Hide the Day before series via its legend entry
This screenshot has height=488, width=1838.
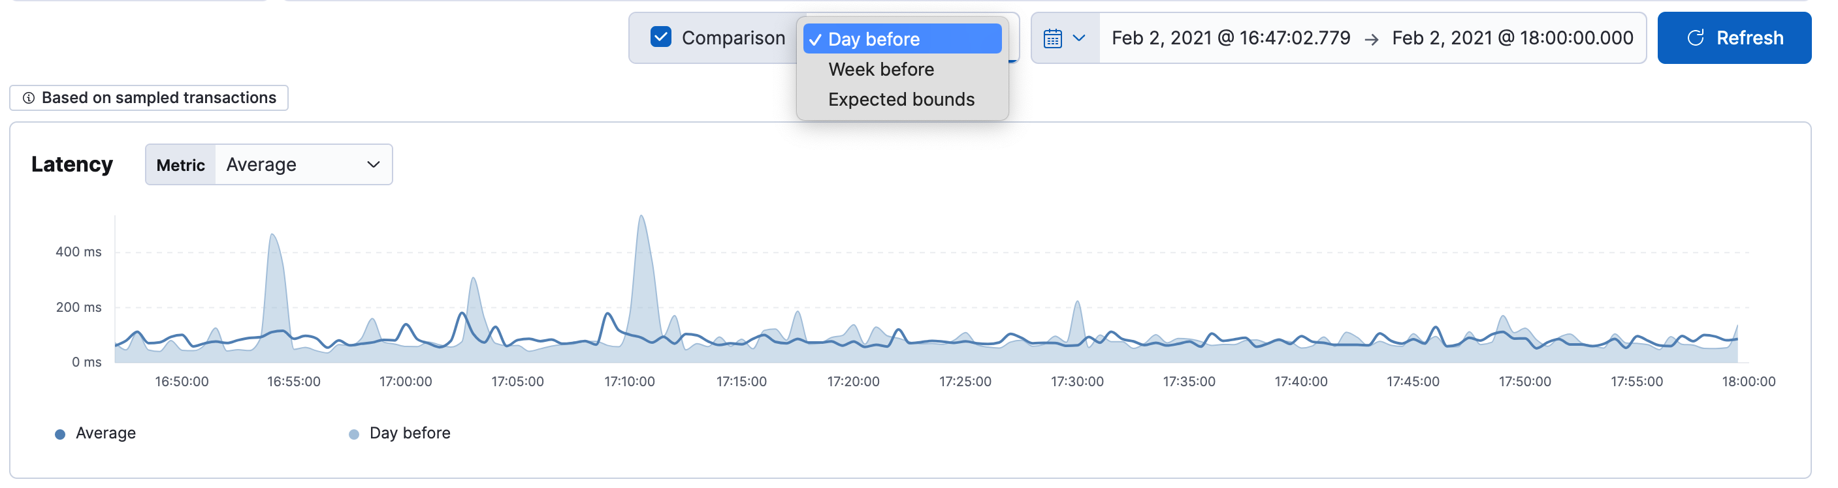410,433
